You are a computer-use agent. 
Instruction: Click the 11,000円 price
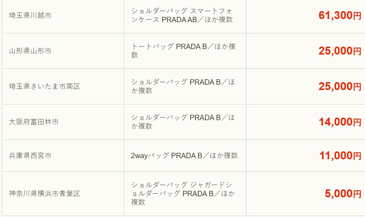click(x=340, y=156)
